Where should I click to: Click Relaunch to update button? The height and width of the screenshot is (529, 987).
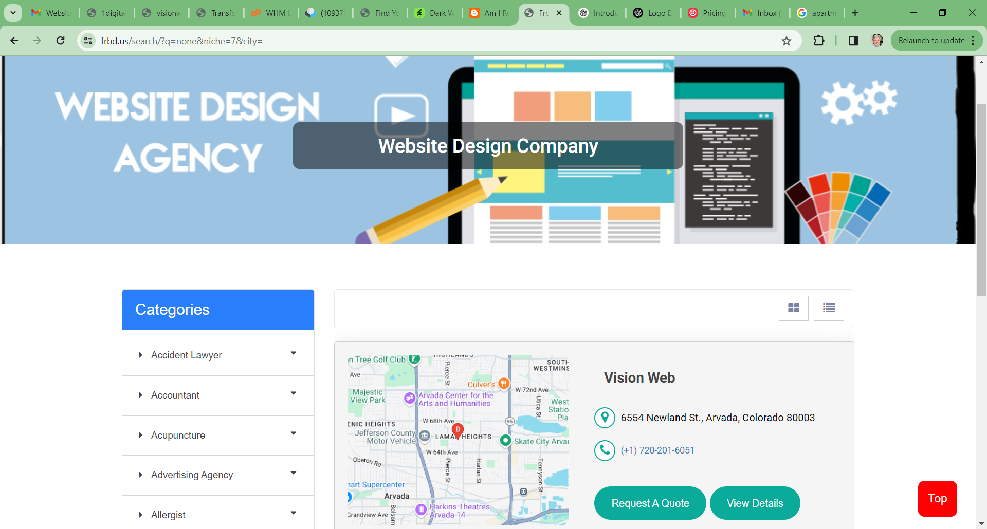click(931, 41)
